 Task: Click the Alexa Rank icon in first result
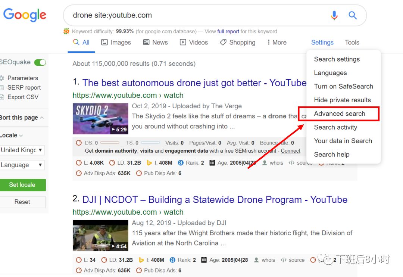coord(181,163)
